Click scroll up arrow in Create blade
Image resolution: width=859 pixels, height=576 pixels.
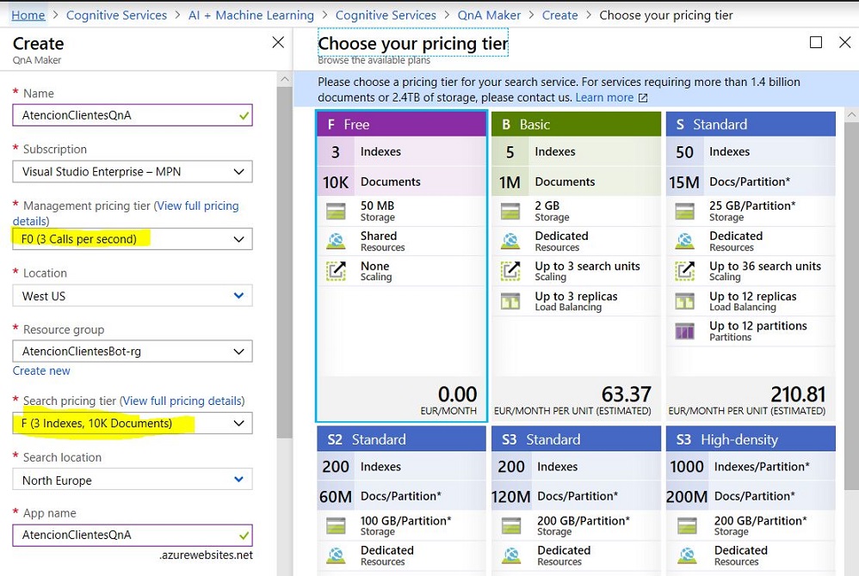click(284, 79)
